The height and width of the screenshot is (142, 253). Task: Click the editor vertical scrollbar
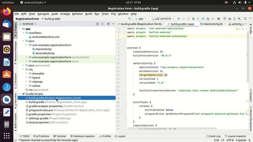click(x=248, y=56)
